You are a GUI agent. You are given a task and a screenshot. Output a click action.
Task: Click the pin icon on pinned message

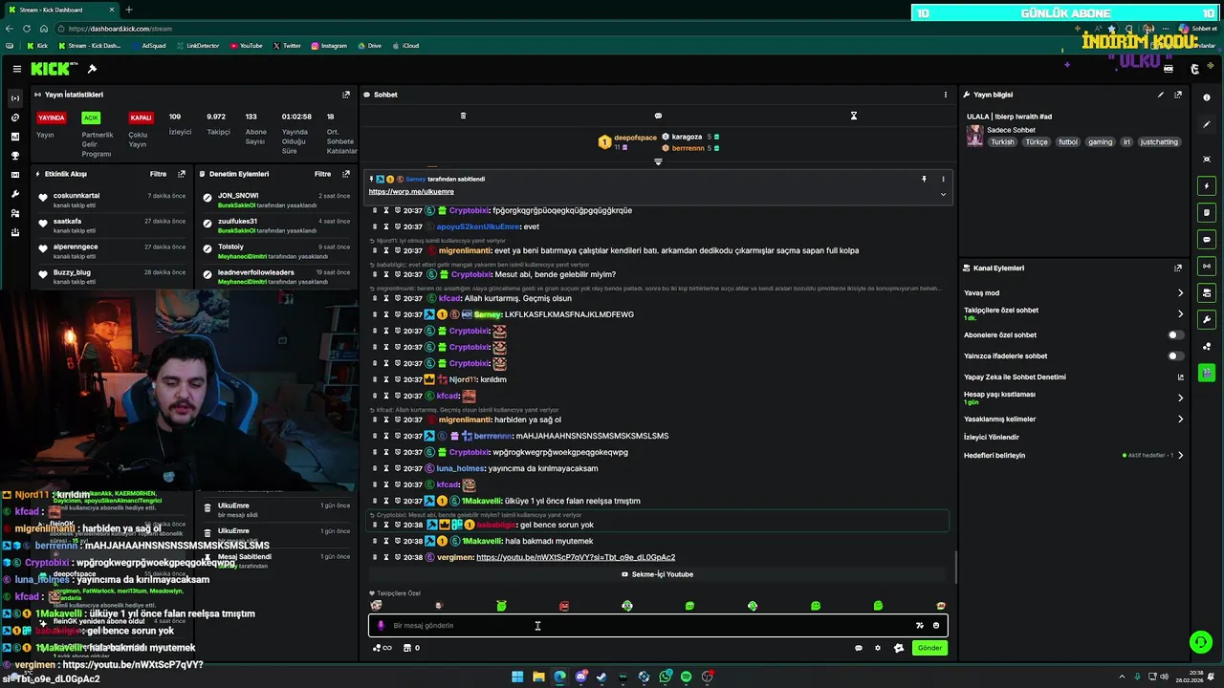924,179
